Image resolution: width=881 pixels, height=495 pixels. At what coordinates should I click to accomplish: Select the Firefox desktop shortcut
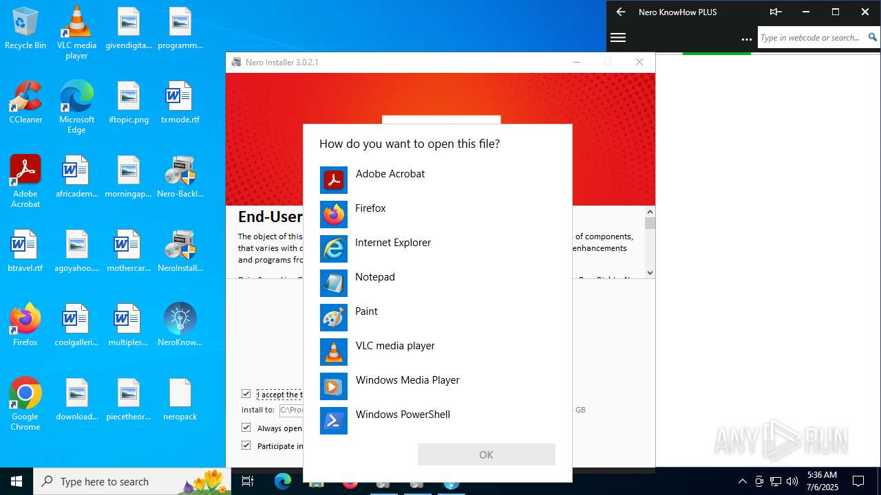click(x=25, y=324)
